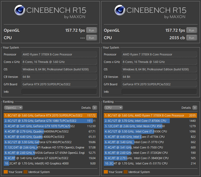Image resolution: width=201 pixels, height=177 pixels.
Task: Click the Cinebench logo sphere in the right window
Action: click(120, 10)
